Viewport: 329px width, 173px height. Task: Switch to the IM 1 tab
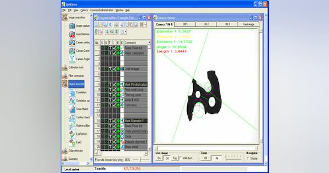point(185,24)
